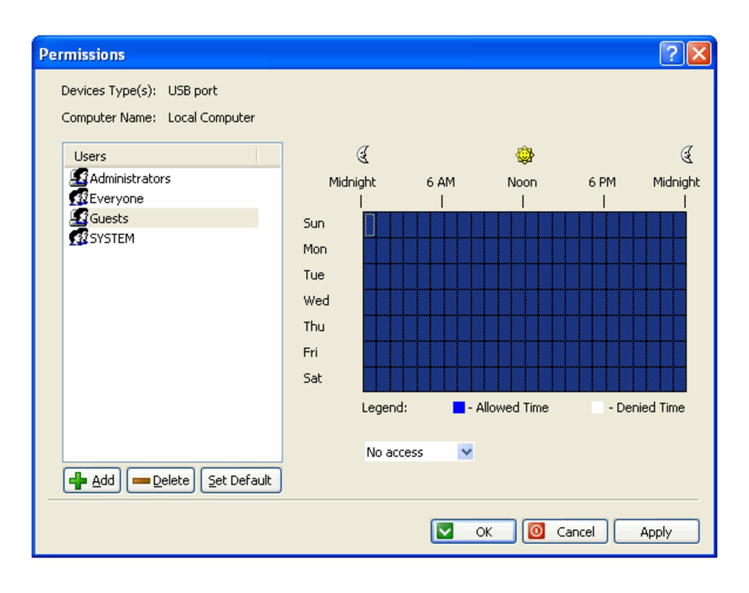
Task: Close the Permissions dialog
Action: pos(699,53)
